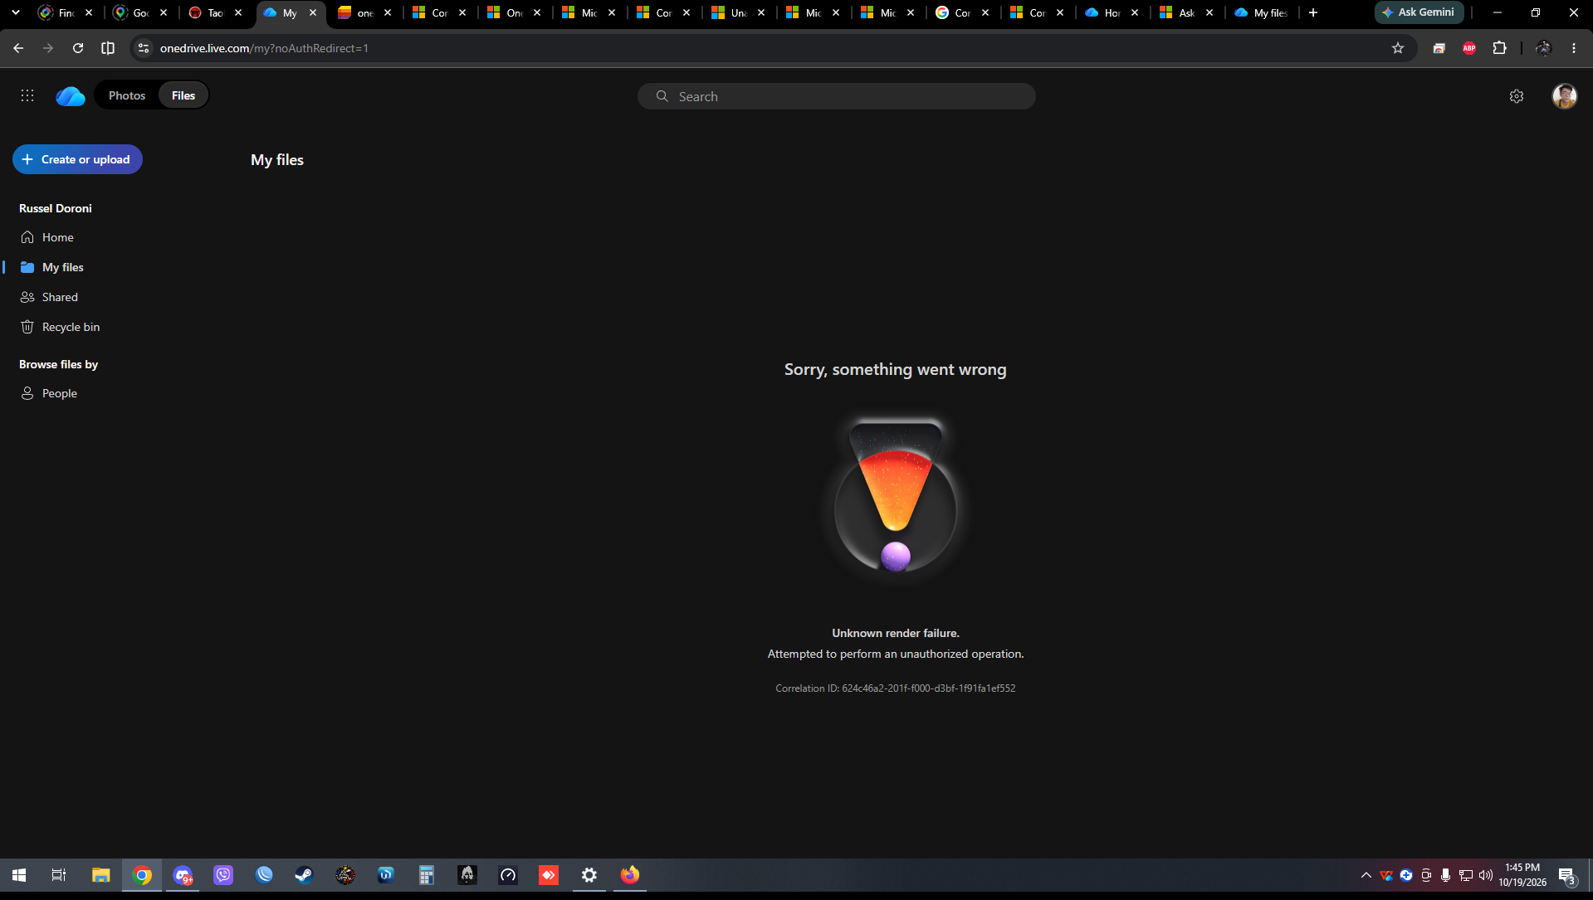Open Windows Settings gear on taskbar
Image resolution: width=1593 pixels, height=900 pixels.
coord(589,875)
